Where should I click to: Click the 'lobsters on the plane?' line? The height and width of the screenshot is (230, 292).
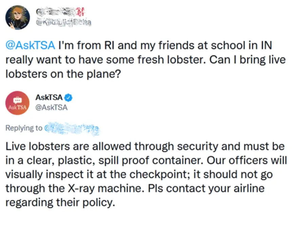(63, 74)
